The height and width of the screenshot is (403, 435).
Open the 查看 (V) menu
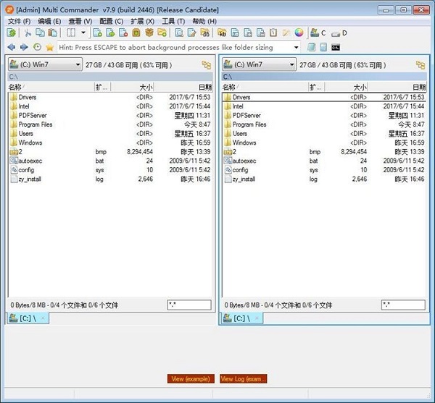[79, 21]
